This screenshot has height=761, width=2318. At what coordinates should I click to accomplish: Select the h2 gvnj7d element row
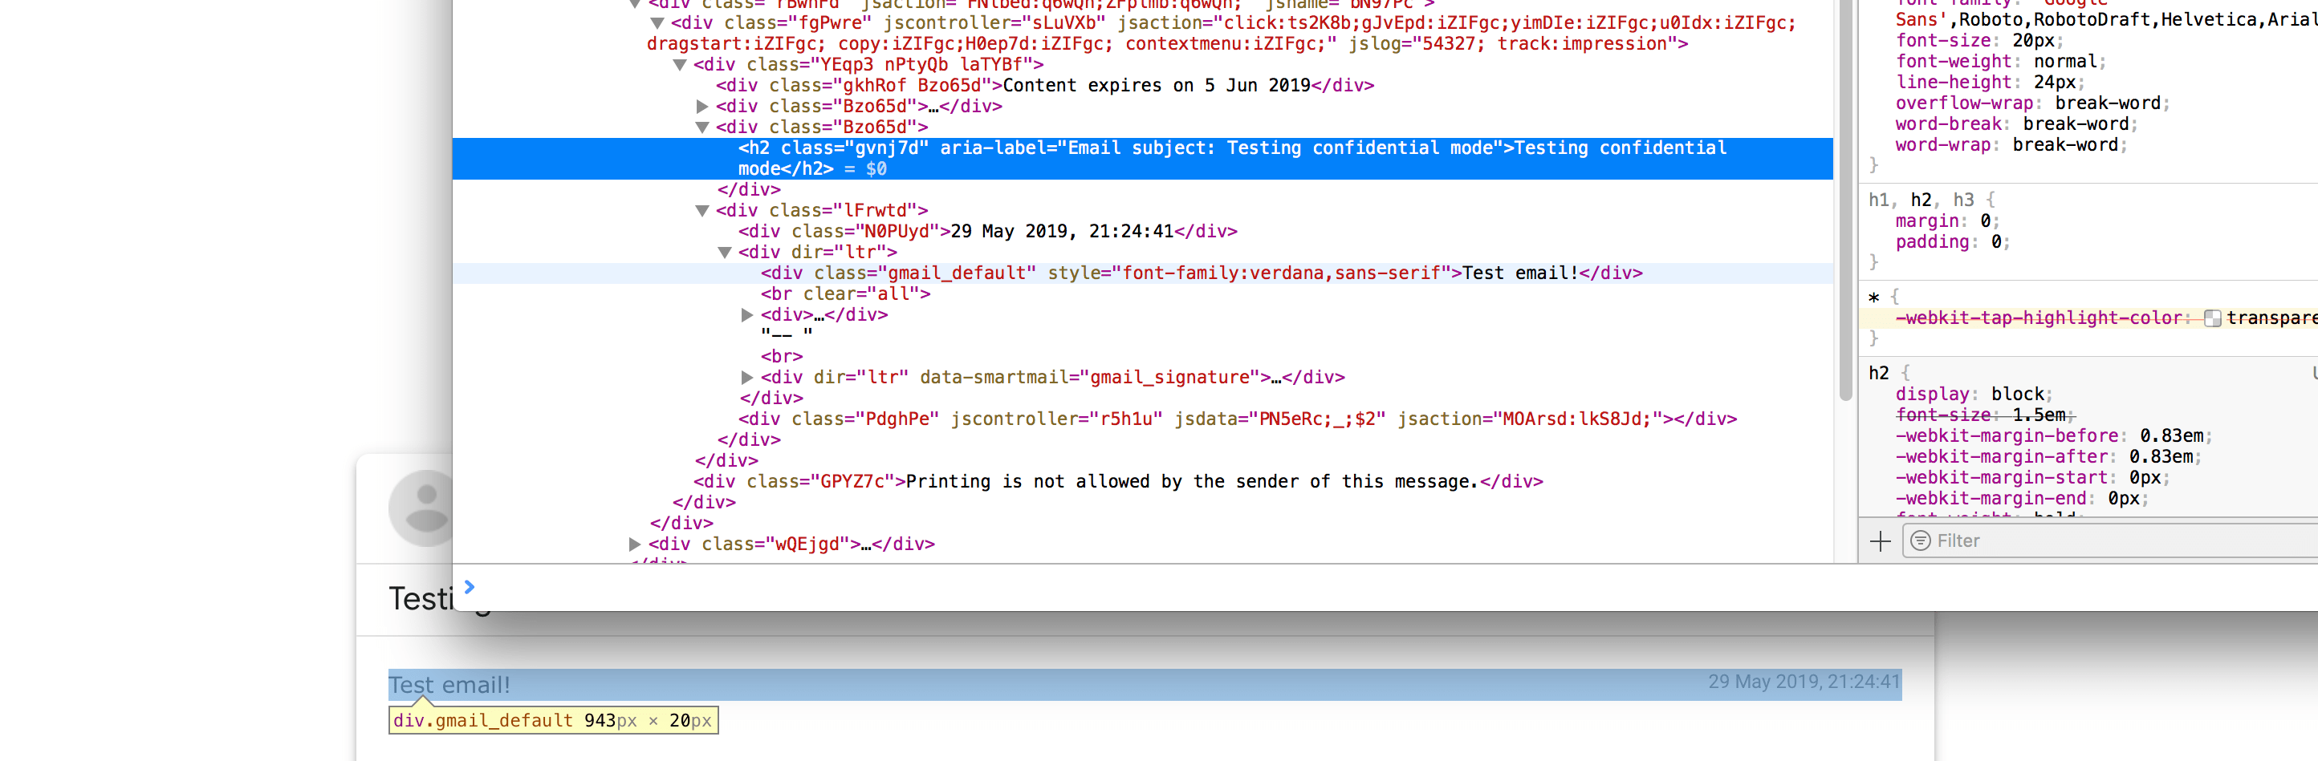point(1142,158)
